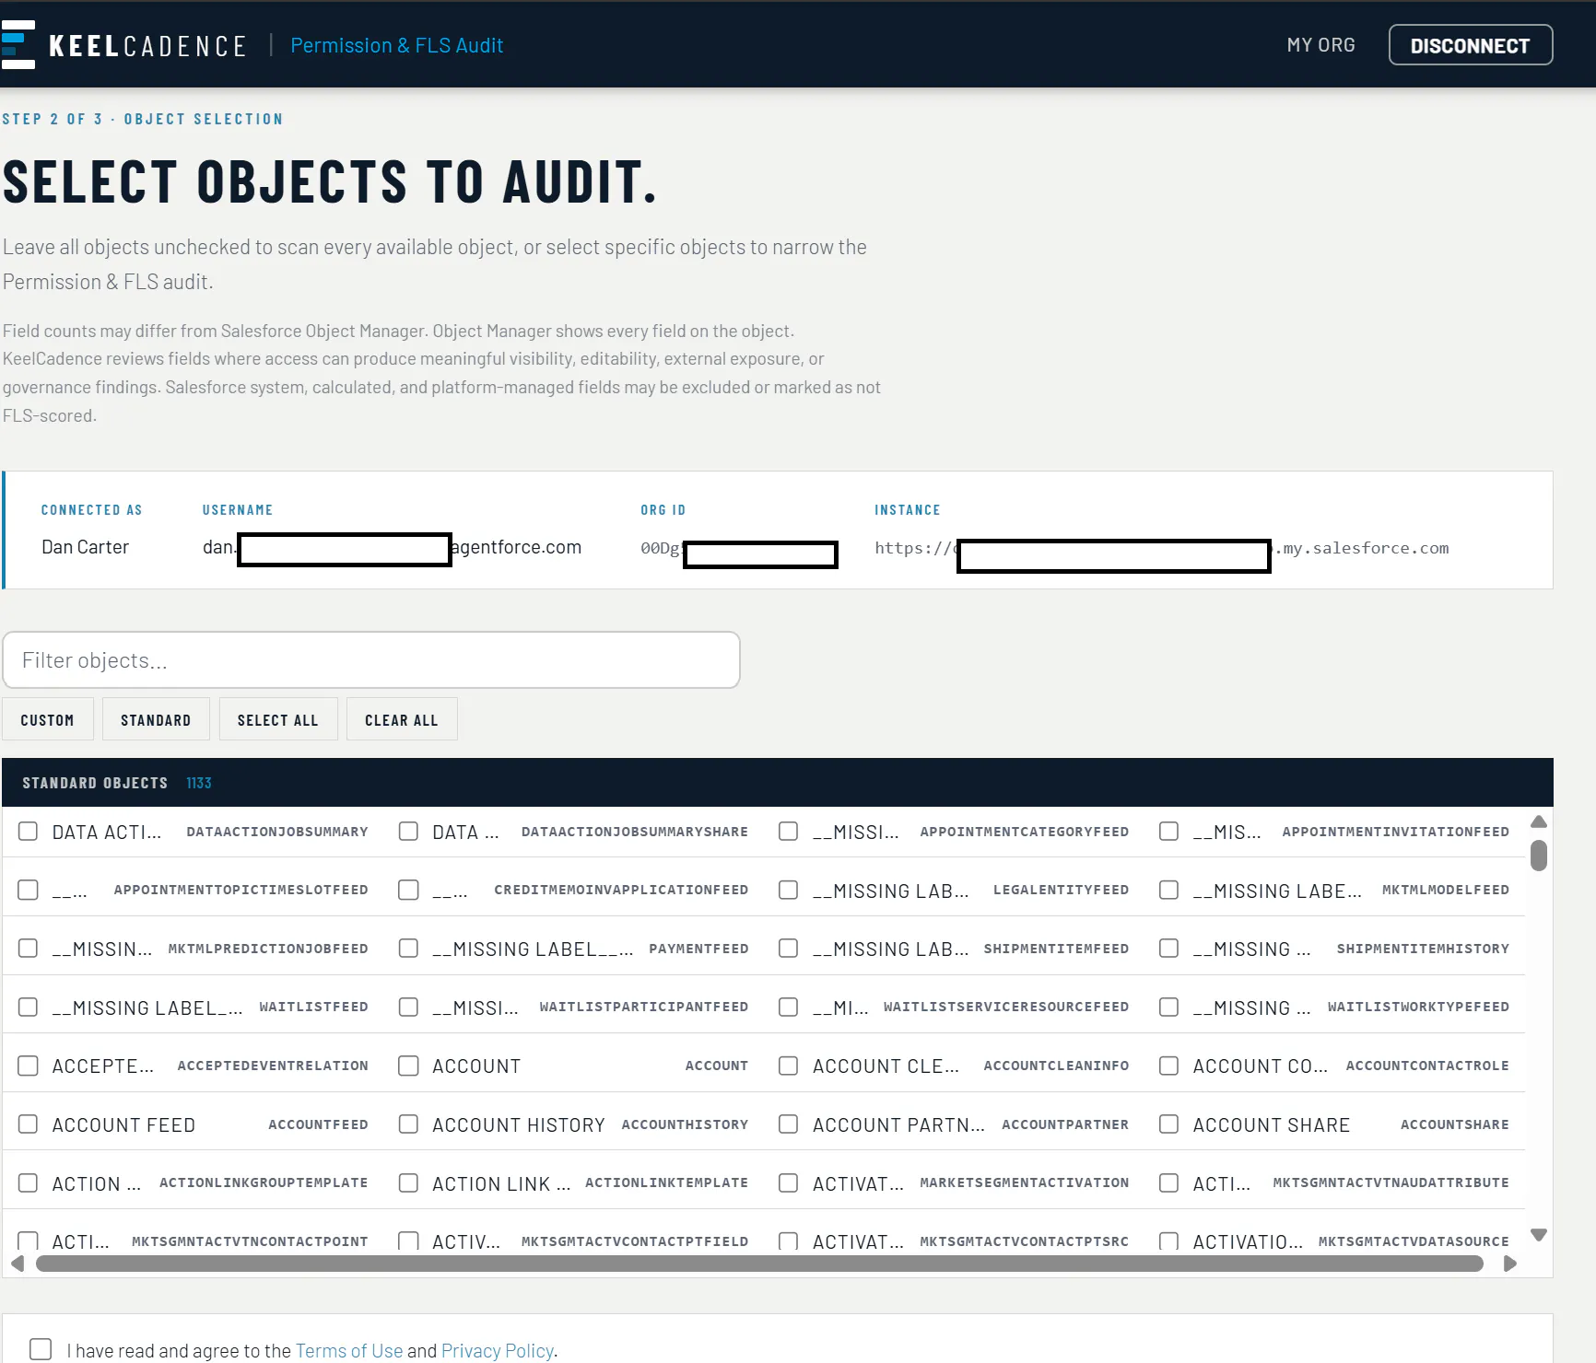Click the ACCOUNTFEED API name text

coord(318,1124)
